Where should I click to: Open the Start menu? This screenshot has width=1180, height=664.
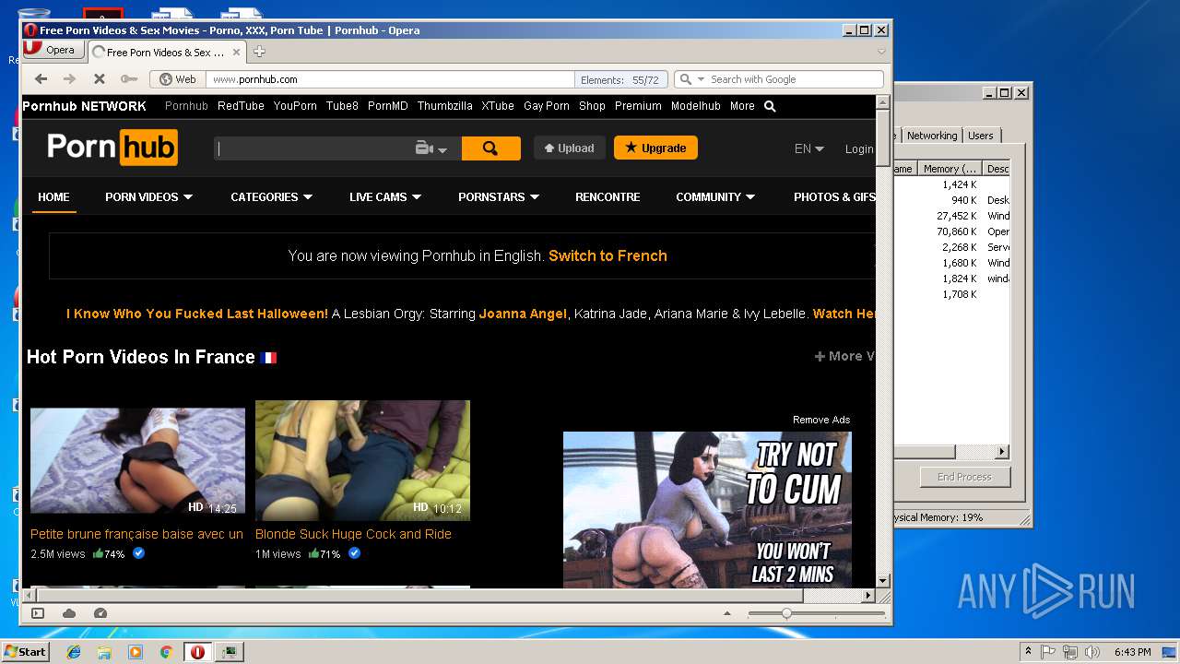point(26,652)
